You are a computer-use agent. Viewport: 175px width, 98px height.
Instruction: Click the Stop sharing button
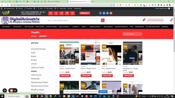coord(103,92)
